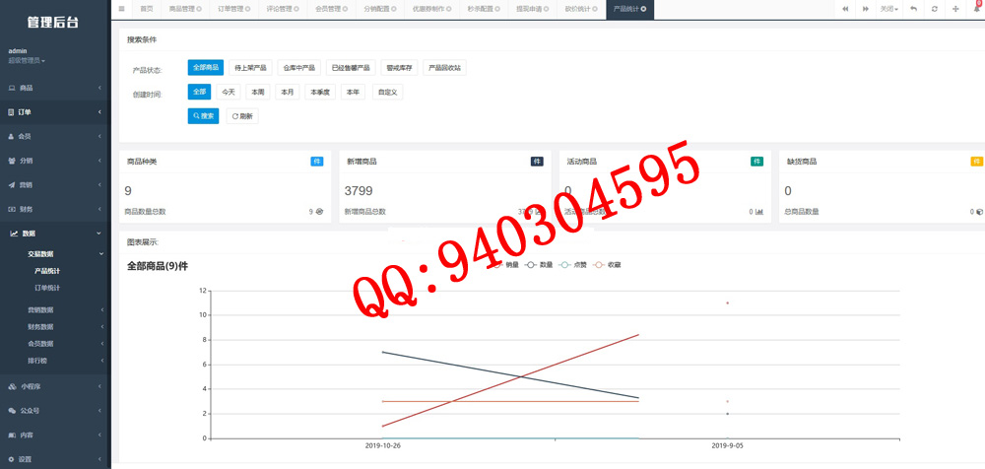Open the admin 超级管理员 user menu
Image resolution: width=985 pixels, height=469 pixels.
(x=28, y=60)
